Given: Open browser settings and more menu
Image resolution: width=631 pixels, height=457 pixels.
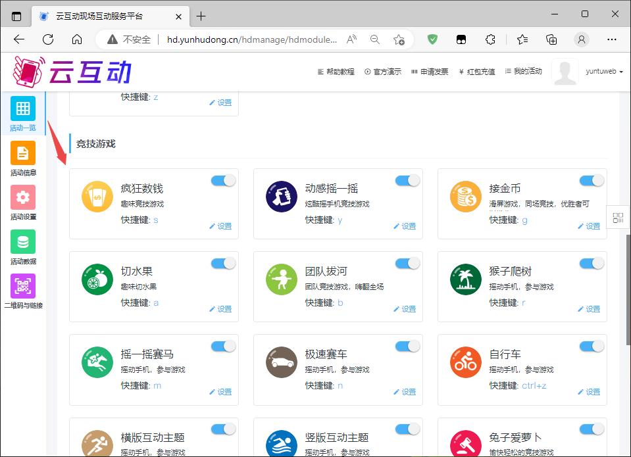Looking at the screenshot, I should (x=612, y=39).
